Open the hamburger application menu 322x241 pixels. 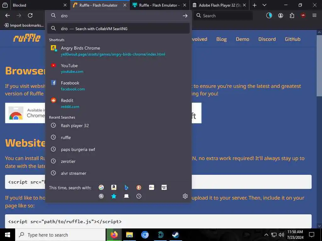(x=314, y=16)
